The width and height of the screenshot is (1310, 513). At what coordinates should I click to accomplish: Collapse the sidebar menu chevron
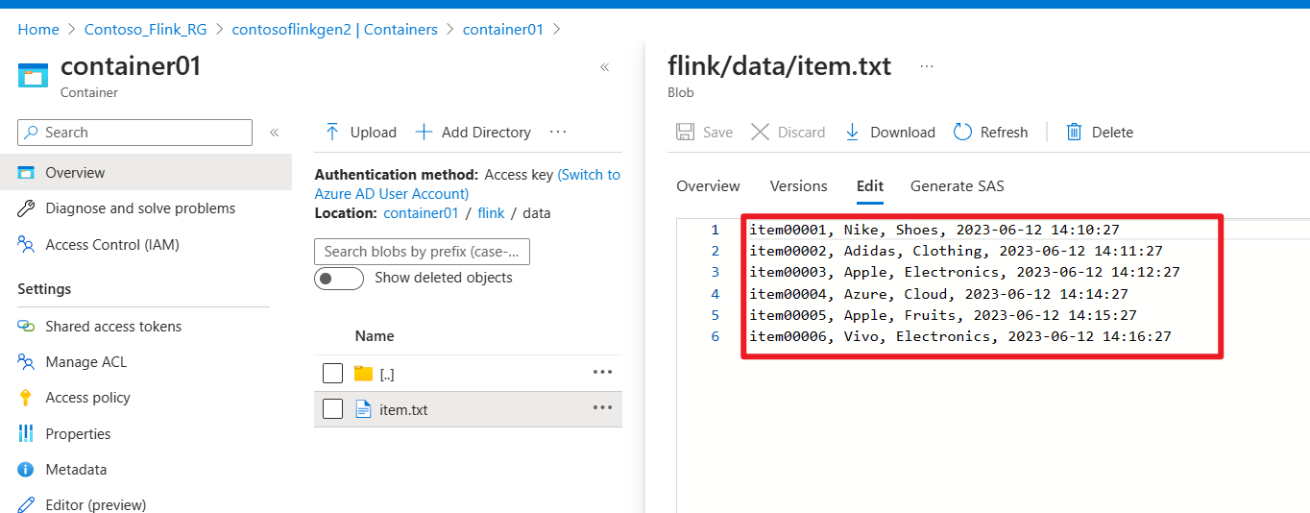274,133
